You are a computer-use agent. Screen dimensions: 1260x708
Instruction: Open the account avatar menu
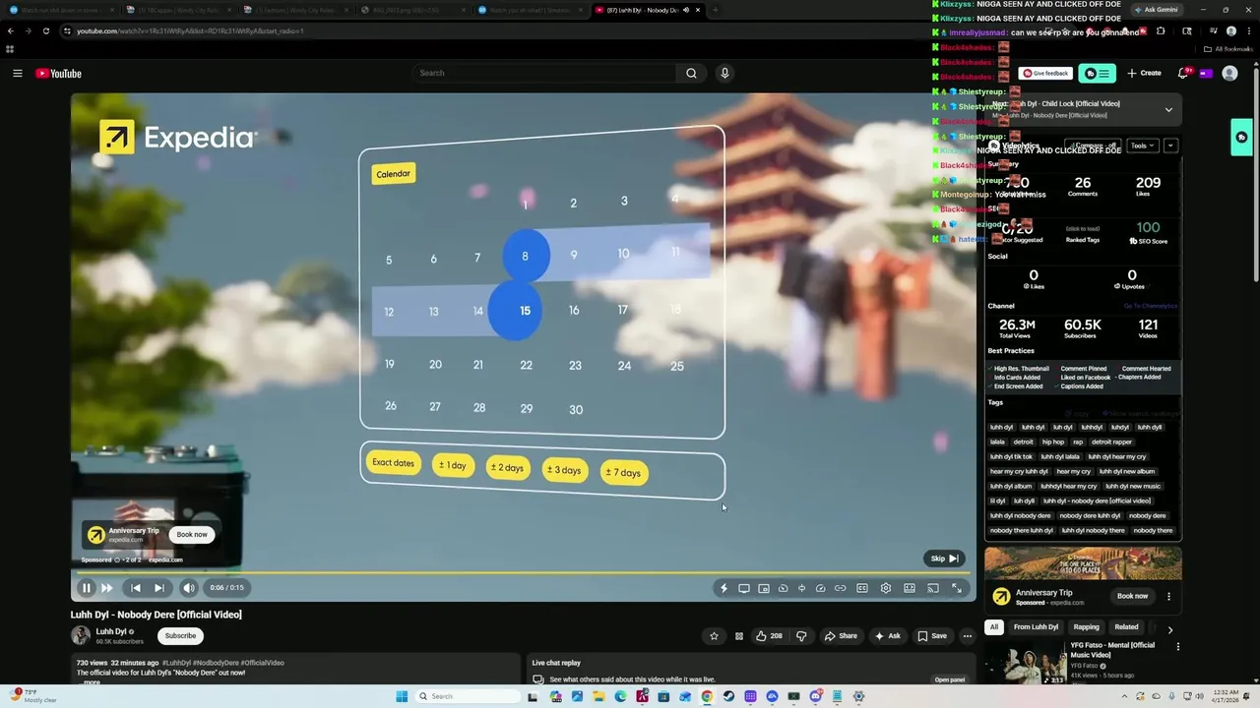click(x=1229, y=73)
